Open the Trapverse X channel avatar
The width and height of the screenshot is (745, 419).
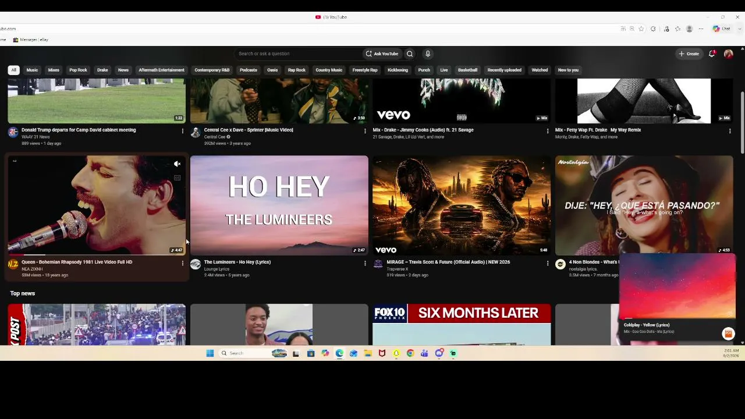378,264
